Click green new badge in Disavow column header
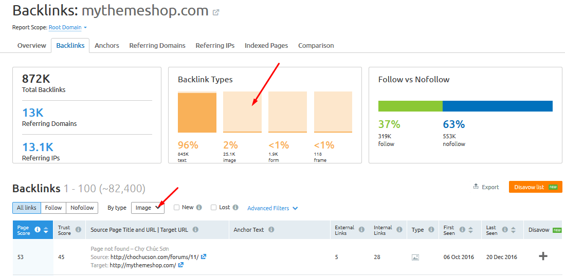565x276 pixels. (557, 230)
